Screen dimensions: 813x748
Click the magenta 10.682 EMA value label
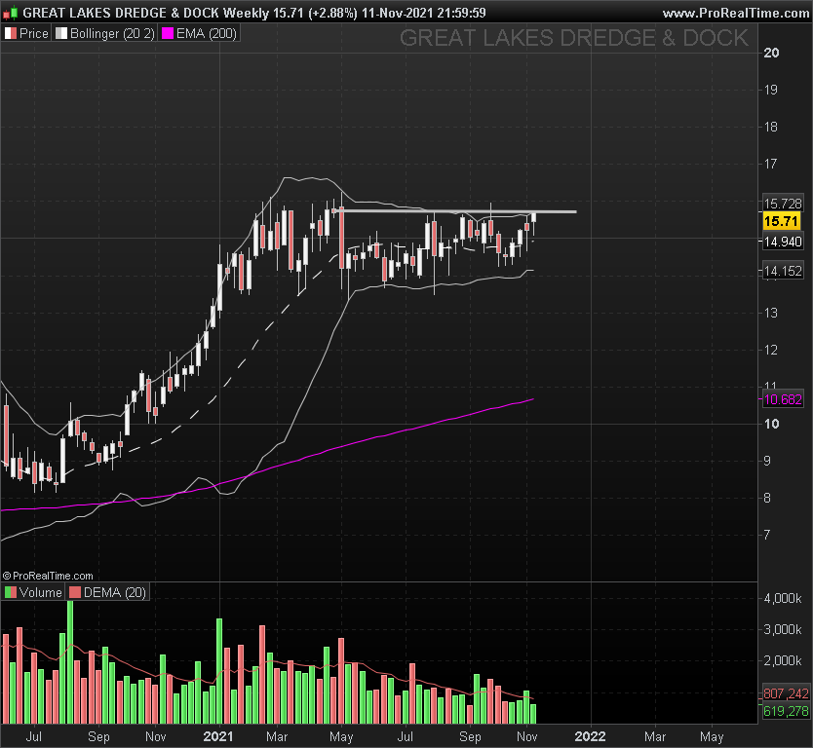click(783, 399)
